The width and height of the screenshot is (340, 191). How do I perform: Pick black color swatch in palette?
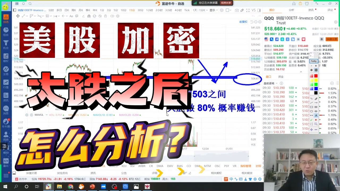[316, 93]
